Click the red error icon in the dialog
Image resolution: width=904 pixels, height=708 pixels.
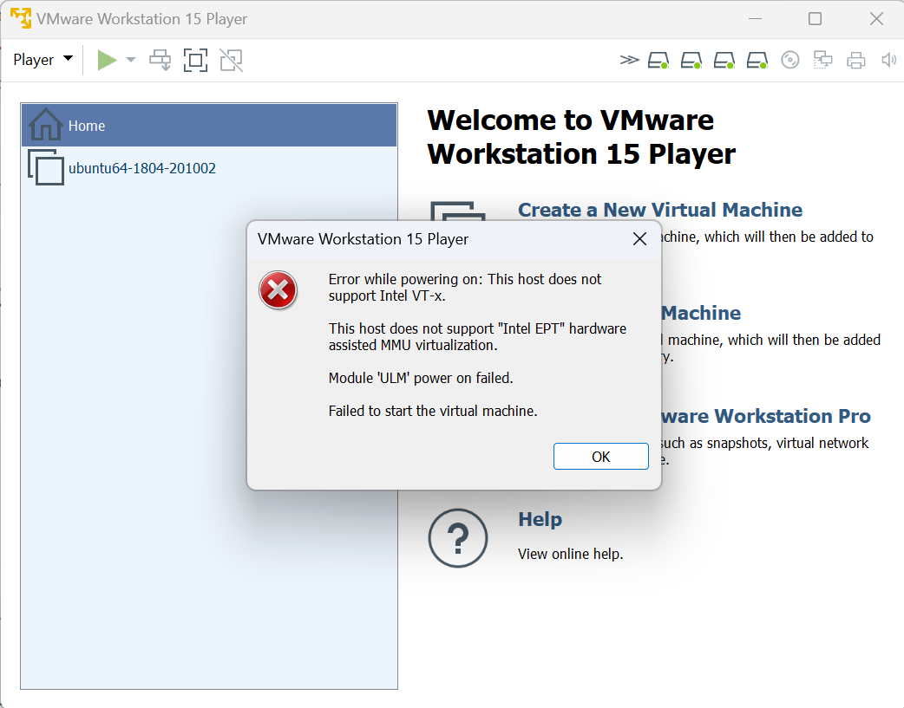tap(278, 289)
